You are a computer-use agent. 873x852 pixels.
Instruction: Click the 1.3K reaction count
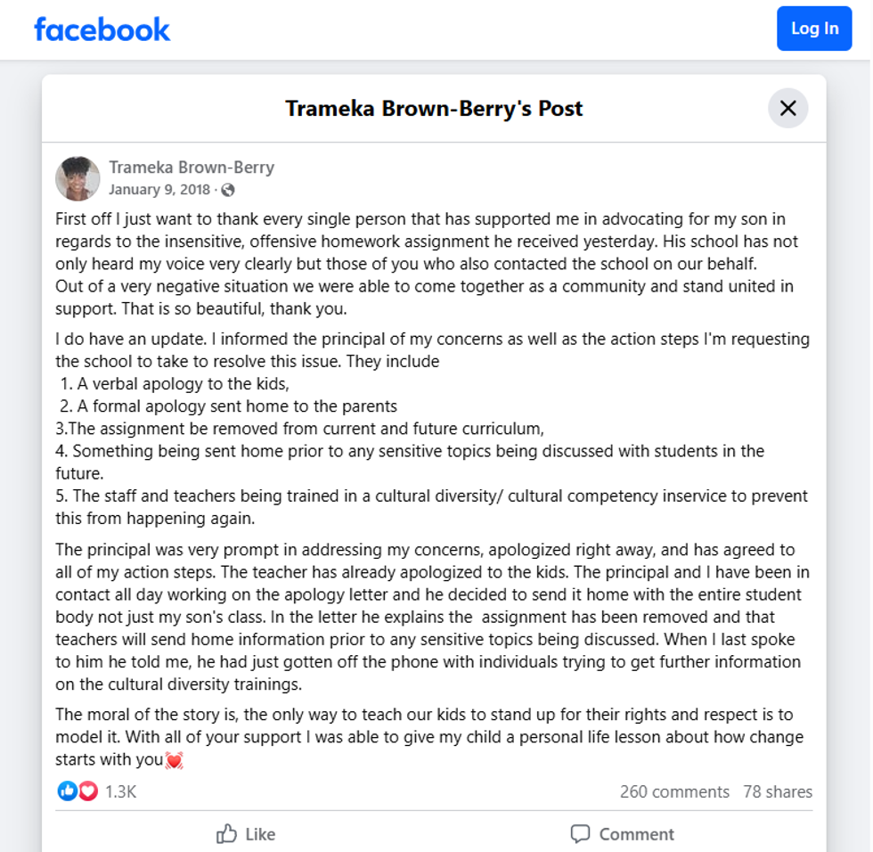point(119,790)
